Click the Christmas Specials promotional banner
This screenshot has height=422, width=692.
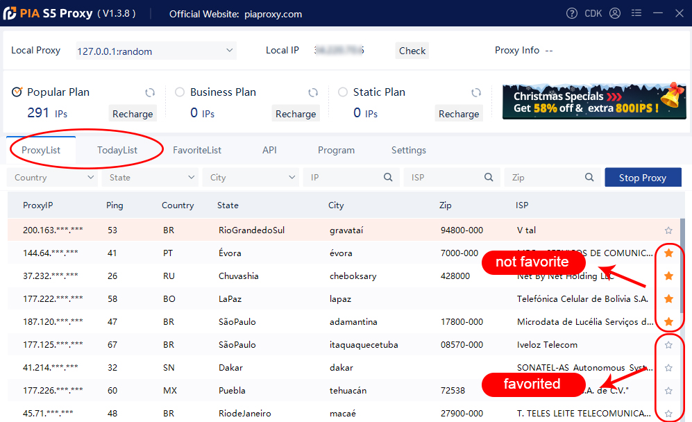pos(594,101)
